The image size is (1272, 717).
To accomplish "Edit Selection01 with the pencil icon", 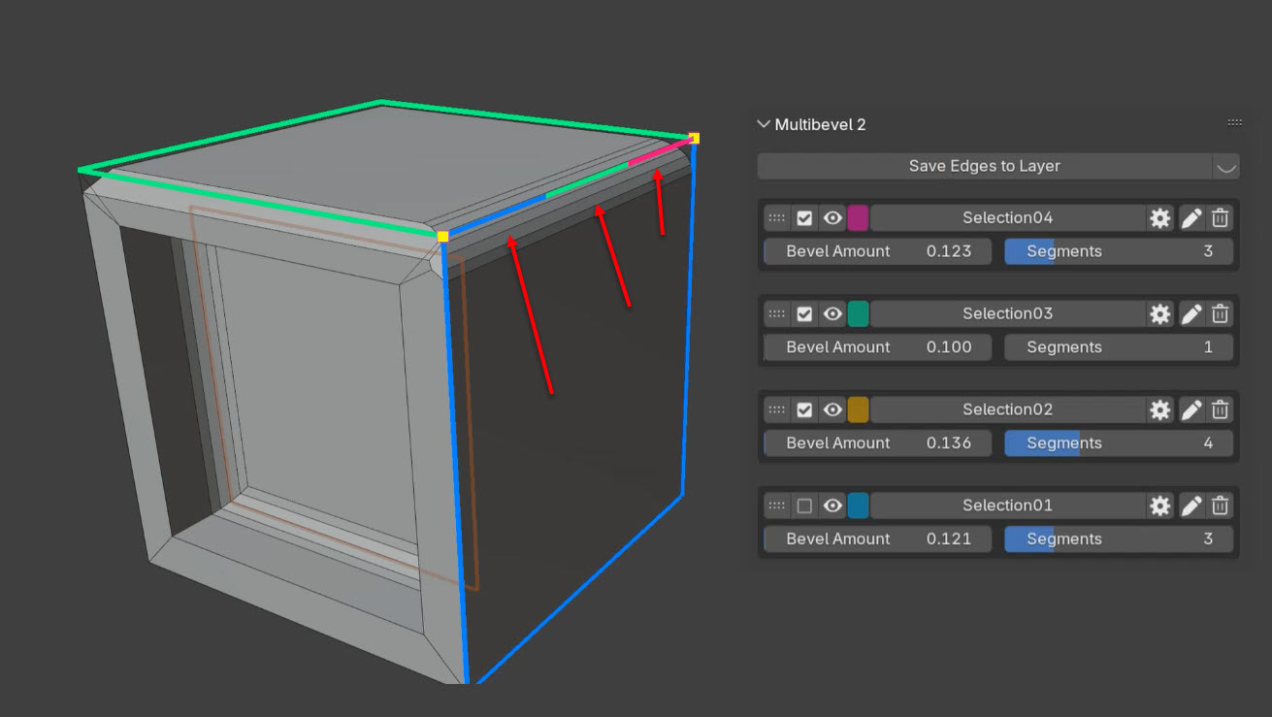I will pyautogui.click(x=1191, y=506).
